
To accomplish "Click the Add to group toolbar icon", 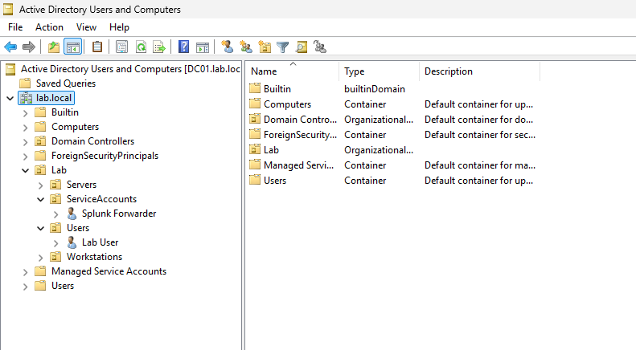I will pos(320,47).
